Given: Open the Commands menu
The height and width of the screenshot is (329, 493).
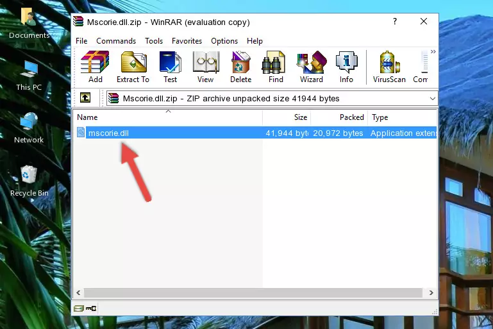Looking at the screenshot, I should click(x=116, y=41).
